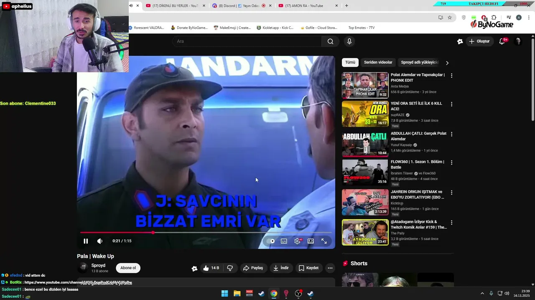
Task: Mute the video player volume
Action: [x=100, y=241]
